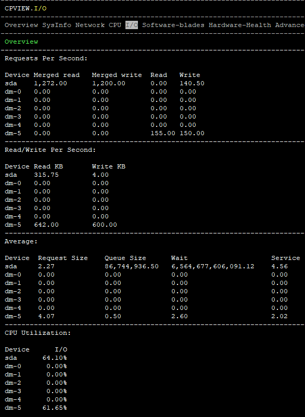The image size is (305, 417).
Task: Click the sda Wait value 6,564,677,606,091.12
Action: click(x=213, y=266)
